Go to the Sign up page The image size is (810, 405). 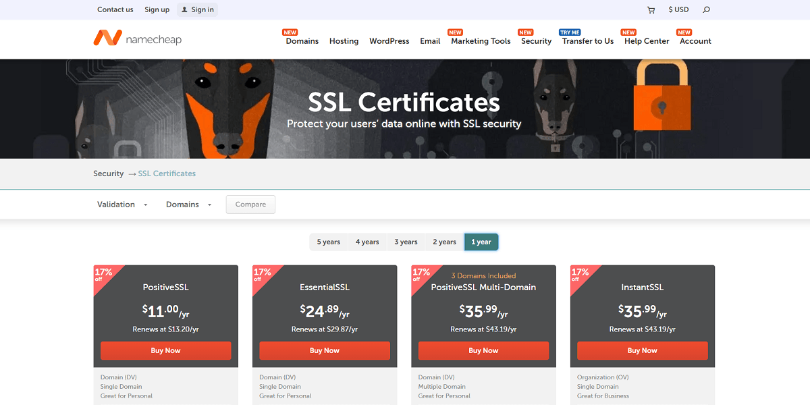(x=157, y=9)
